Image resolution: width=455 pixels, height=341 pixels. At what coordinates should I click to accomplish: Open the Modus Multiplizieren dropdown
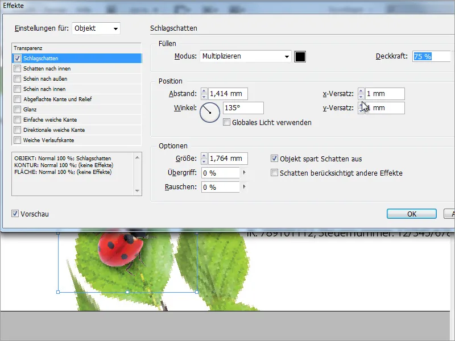click(246, 56)
